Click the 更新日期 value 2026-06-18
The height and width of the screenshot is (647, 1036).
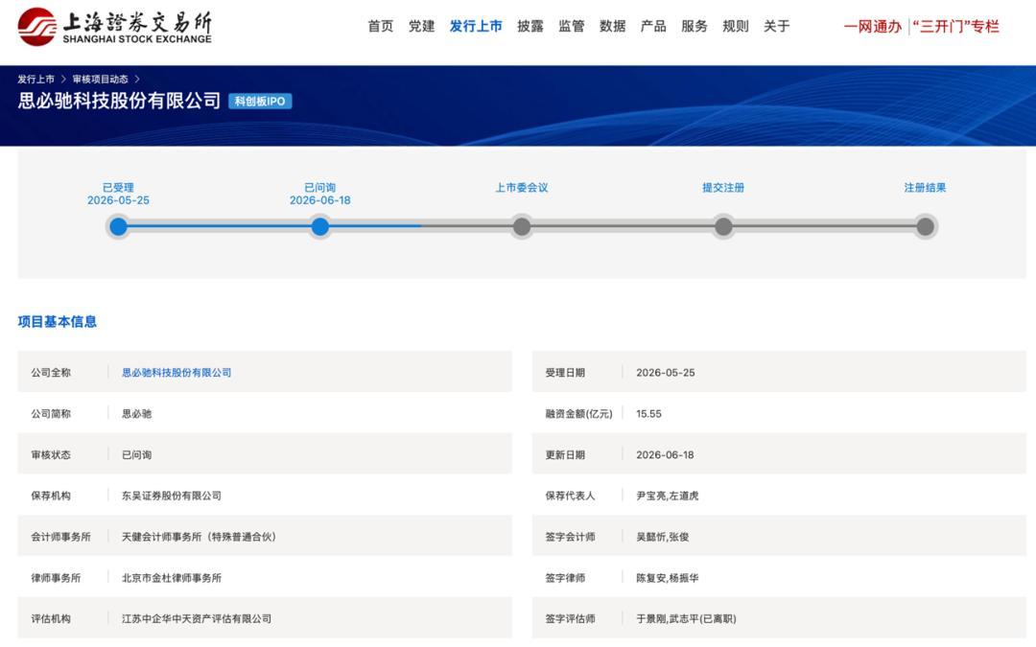666,455
